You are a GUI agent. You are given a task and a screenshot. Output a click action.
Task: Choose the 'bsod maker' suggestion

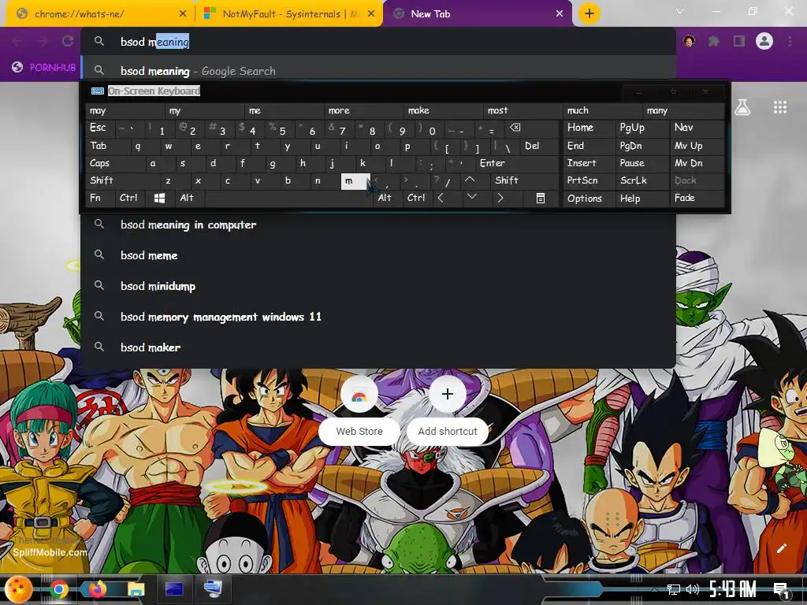[378, 347]
